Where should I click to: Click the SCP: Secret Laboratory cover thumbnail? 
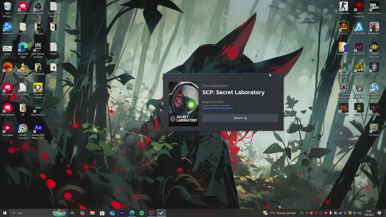click(x=183, y=104)
